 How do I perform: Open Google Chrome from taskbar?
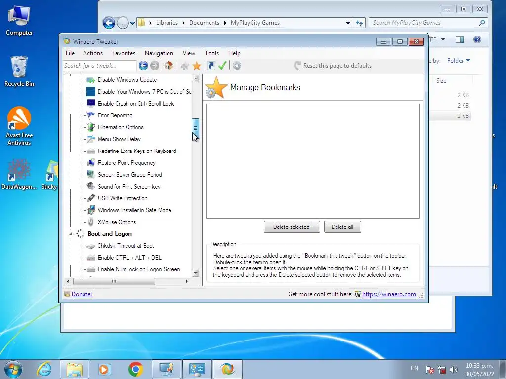(135, 369)
